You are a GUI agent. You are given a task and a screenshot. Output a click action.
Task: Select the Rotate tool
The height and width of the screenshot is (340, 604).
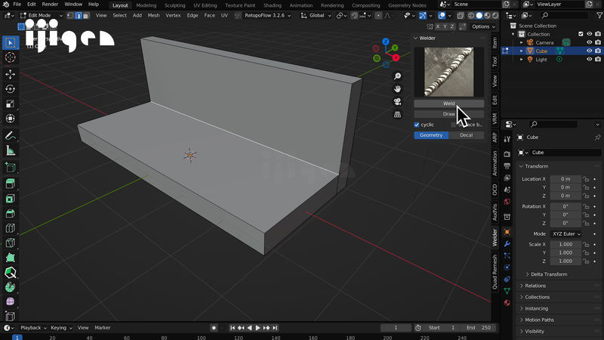[11, 89]
